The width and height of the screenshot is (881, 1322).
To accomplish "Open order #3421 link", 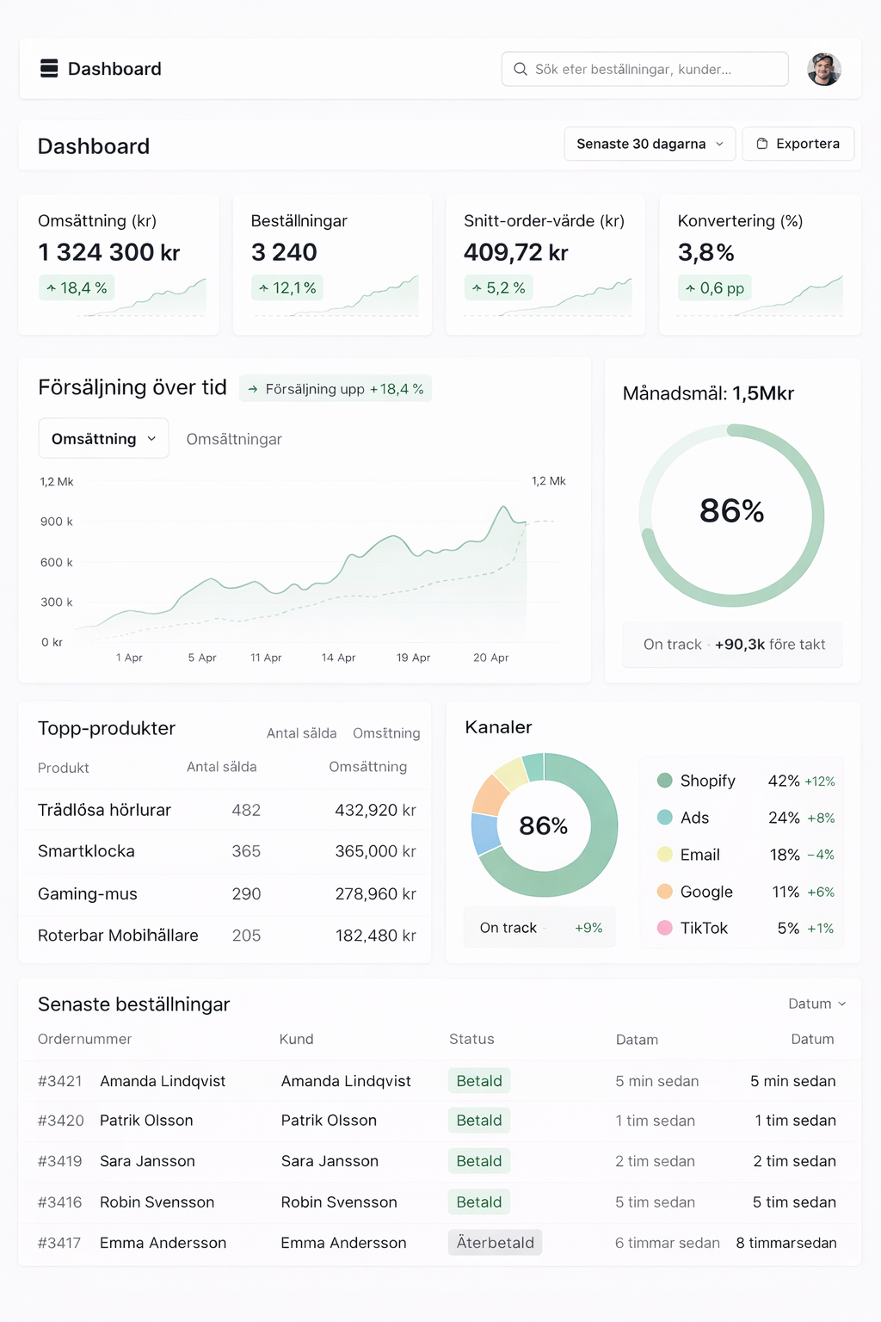I will [60, 1081].
